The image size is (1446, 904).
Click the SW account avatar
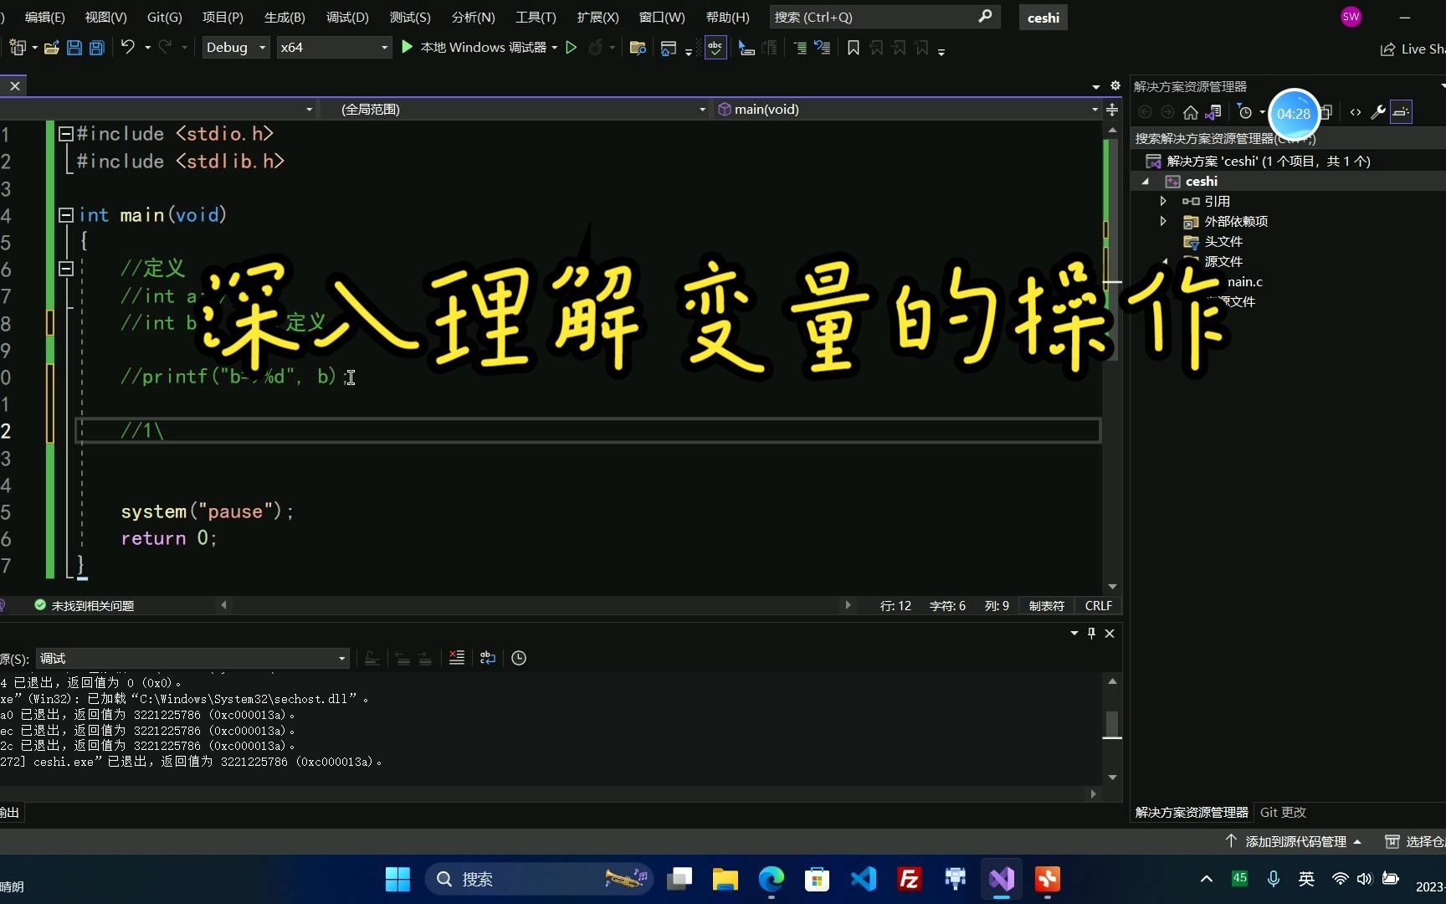click(x=1351, y=17)
